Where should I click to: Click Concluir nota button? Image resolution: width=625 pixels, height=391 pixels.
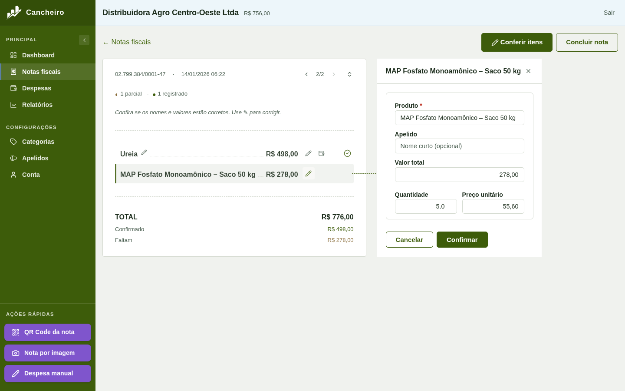(587, 42)
